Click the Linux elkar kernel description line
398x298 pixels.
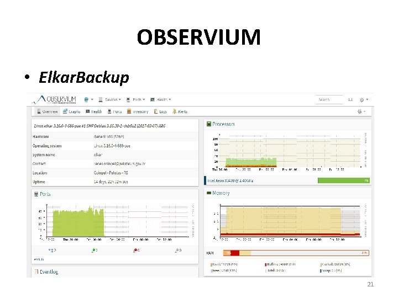point(99,126)
